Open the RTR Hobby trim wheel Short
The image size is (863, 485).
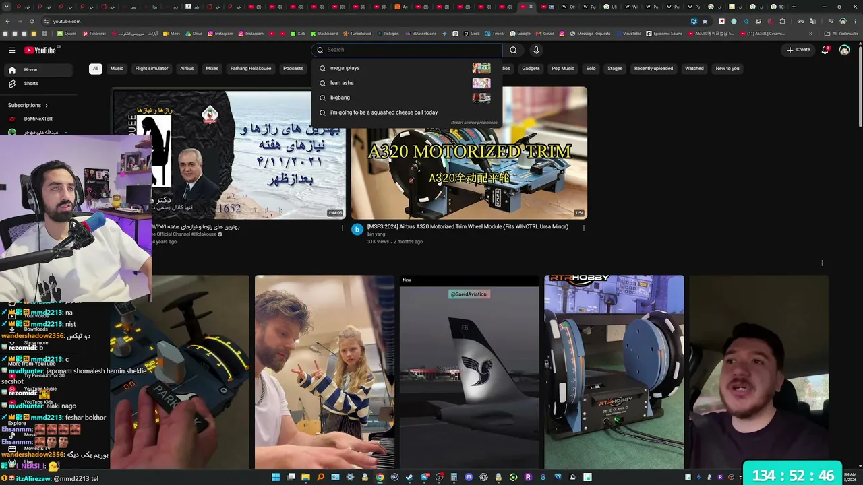[614, 371]
